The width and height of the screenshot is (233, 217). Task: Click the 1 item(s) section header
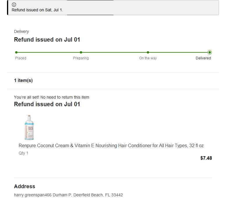pyautogui.click(x=23, y=81)
